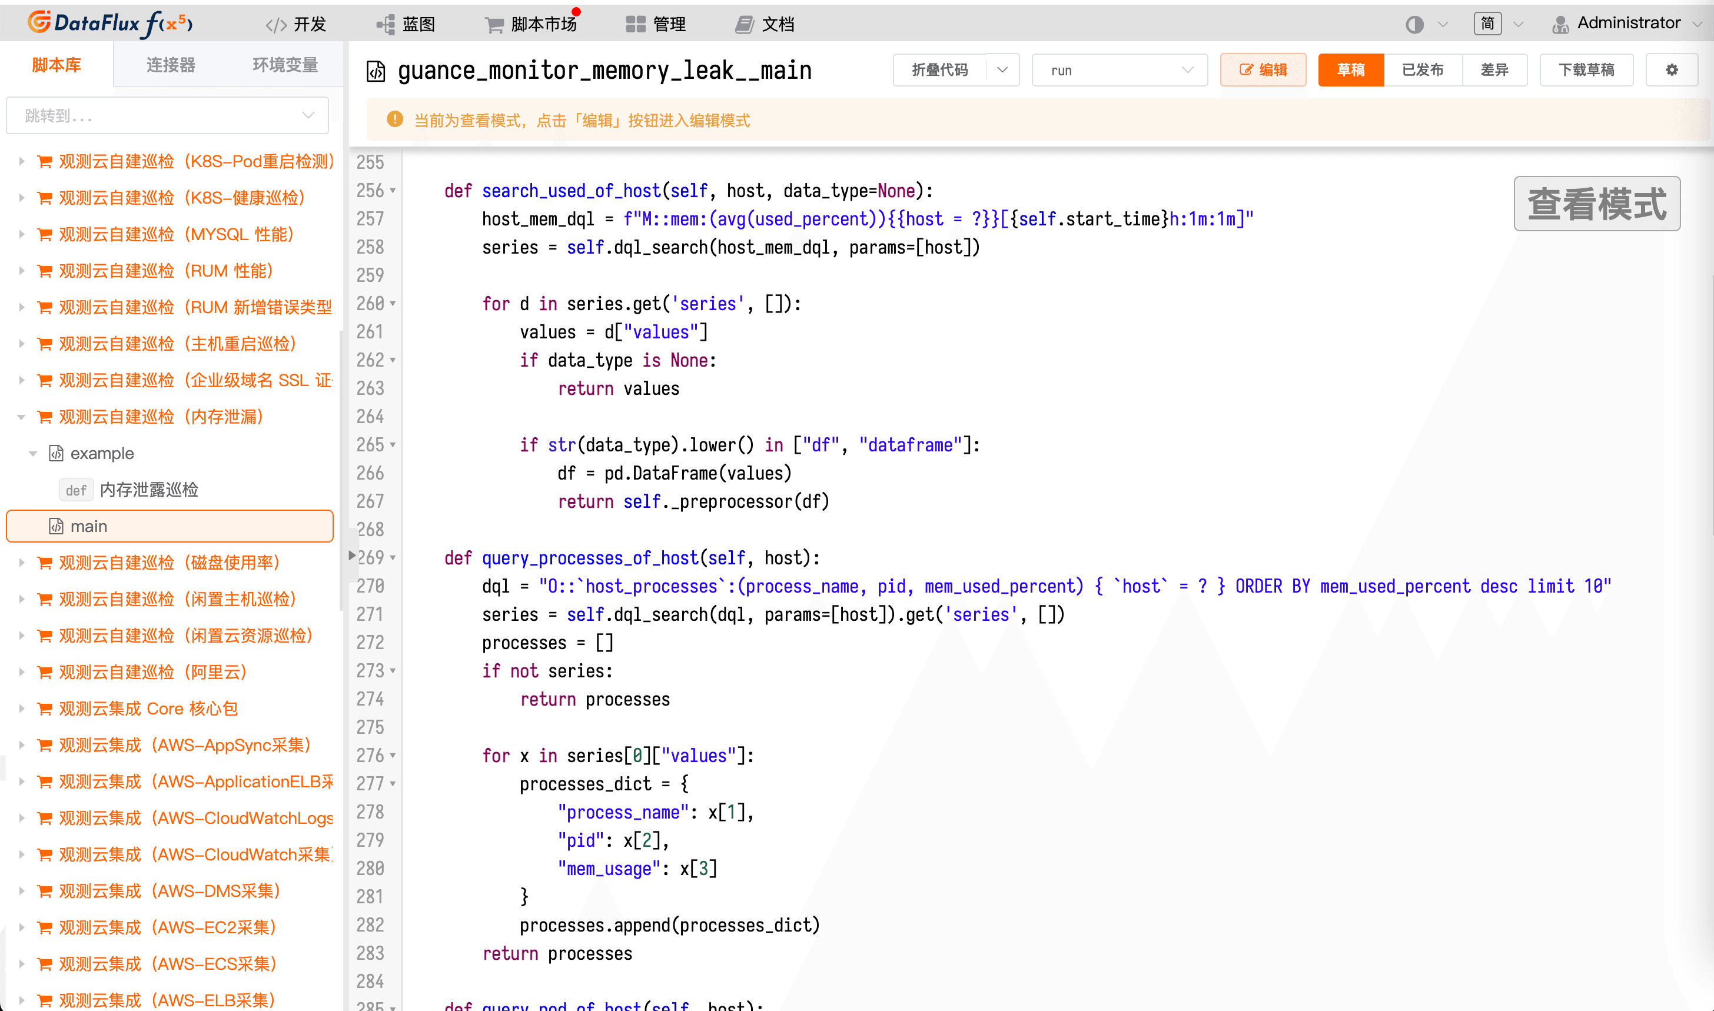1714x1011 pixels.
Task: Expand MYSQL 性能 script set
Action: (x=21, y=234)
